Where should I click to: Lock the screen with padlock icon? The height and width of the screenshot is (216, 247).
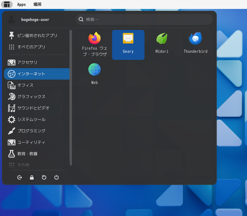(x=32, y=177)
